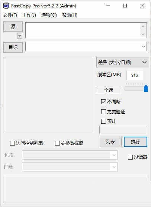Open the 差异 (大小/日期) mode dropdown
This screenshot has height=207, width=151.
tap(123, 62)
